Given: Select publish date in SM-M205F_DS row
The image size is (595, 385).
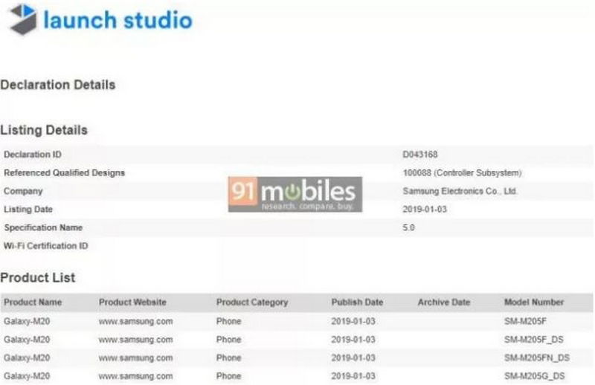Looking at the screenshot, I should 353,340.
